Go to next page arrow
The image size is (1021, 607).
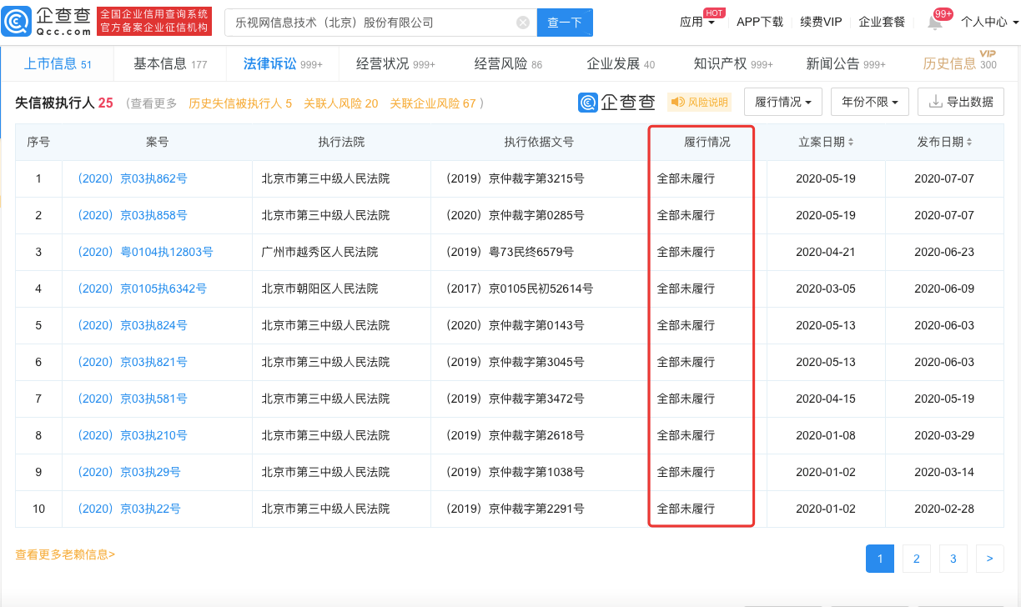[x=989, y=559]
